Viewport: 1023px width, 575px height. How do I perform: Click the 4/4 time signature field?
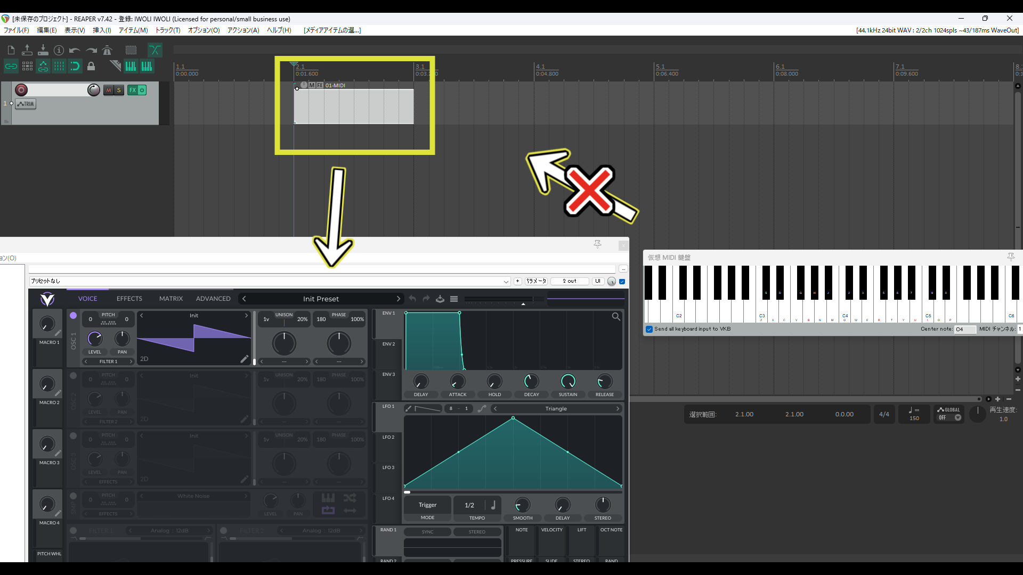[x=884, y=414]
